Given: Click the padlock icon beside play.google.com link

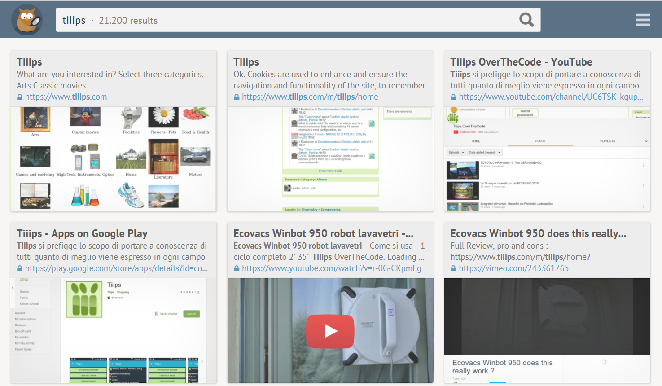Looking at the screenshot, I should (20, 268).
